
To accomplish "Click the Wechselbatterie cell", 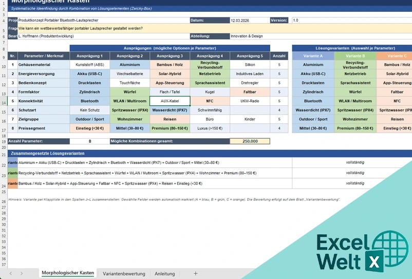I will pyautogui.click(x=130, y=74).
